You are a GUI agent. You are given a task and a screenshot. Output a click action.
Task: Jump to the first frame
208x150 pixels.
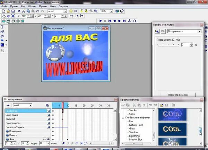(110, 21)
